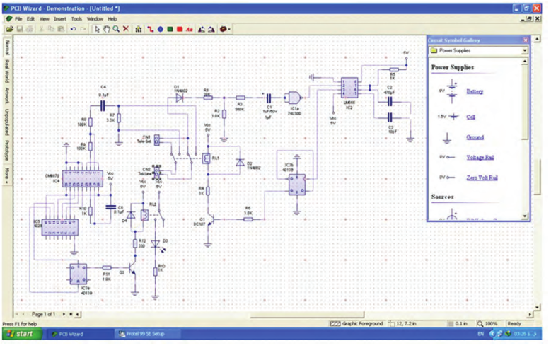This screenshot has height=348, width=551.
Task: Click the Battery link in gallery
Action: click(475, 91)
